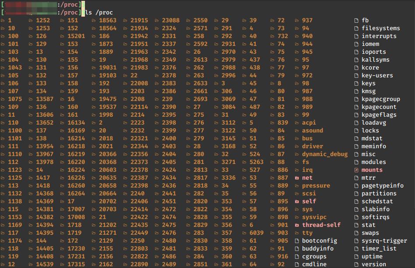Click the file icon next to kcore

355,67
